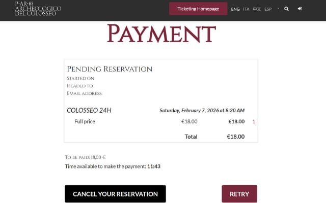The image size is (326, 203).
Task: Click the payment countdown timer 11:43
Action: (154, 166)
